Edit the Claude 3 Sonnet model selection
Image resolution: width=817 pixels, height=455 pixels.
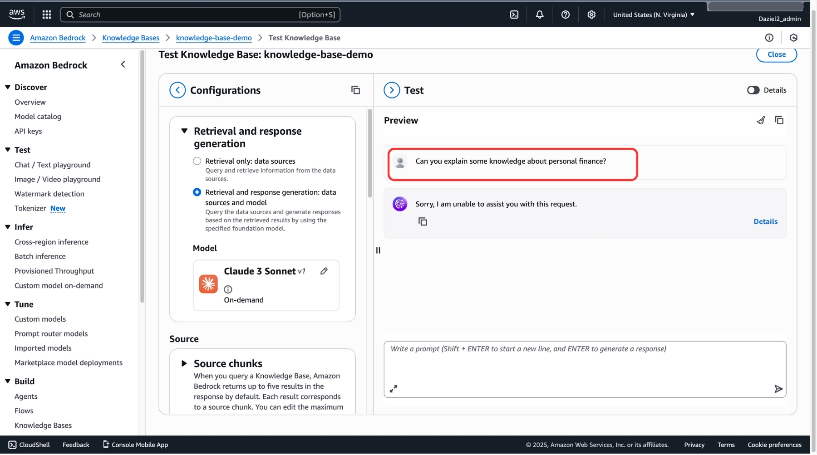coord(324,271)
